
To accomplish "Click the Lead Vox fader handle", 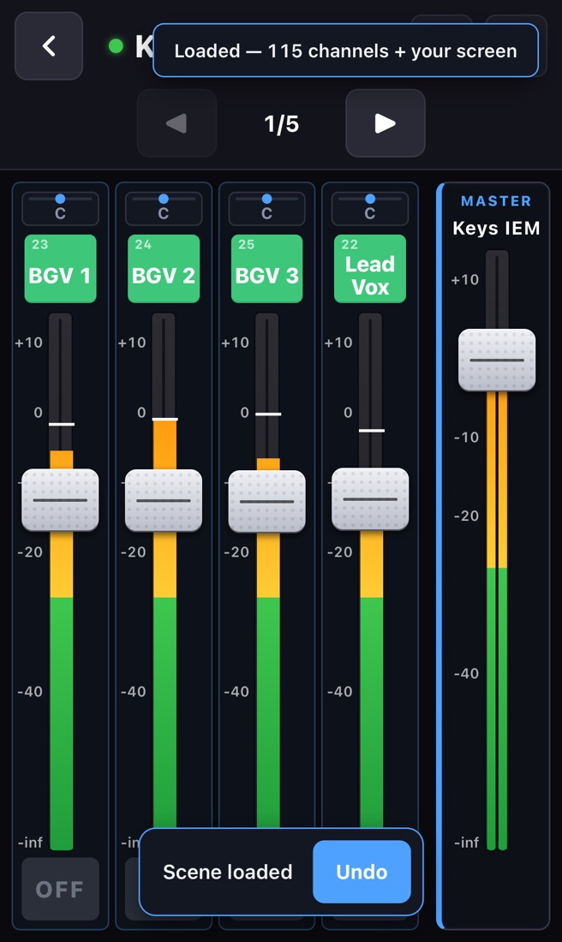I will [370, 498].
